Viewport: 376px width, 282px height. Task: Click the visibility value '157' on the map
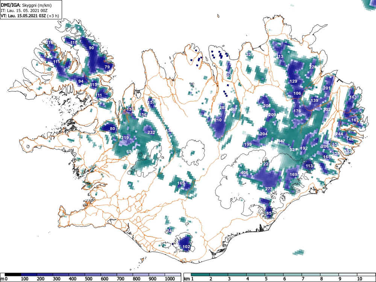pos(151,102)
